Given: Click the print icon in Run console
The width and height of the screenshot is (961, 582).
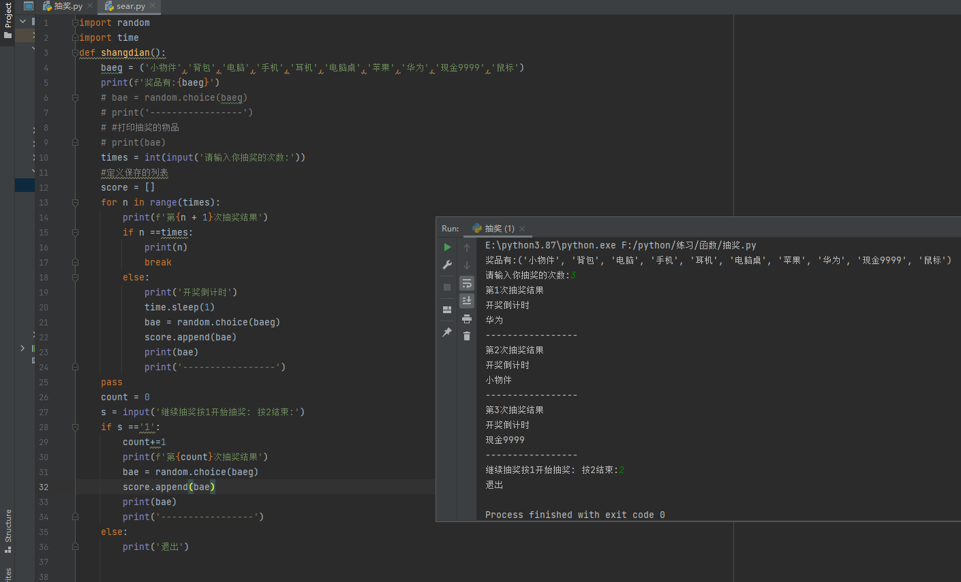Looking at the screenshot, I should (x=467, y=319).
